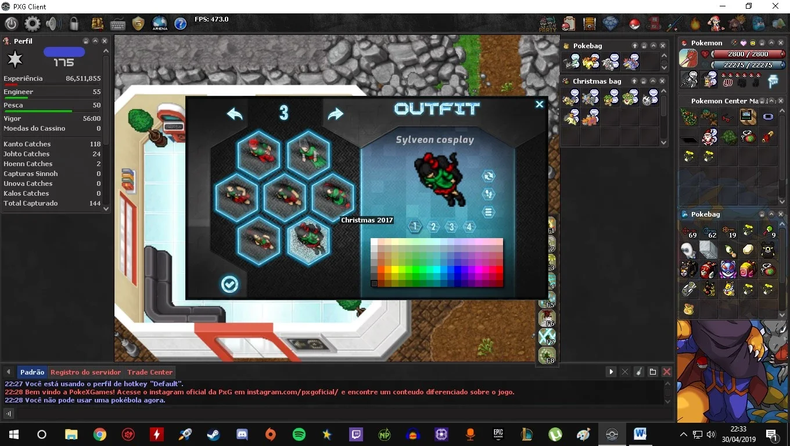The width and height of the screenshot is (790, 446).
Task: Go to next outfit page arrow
Action: [336, 114]
